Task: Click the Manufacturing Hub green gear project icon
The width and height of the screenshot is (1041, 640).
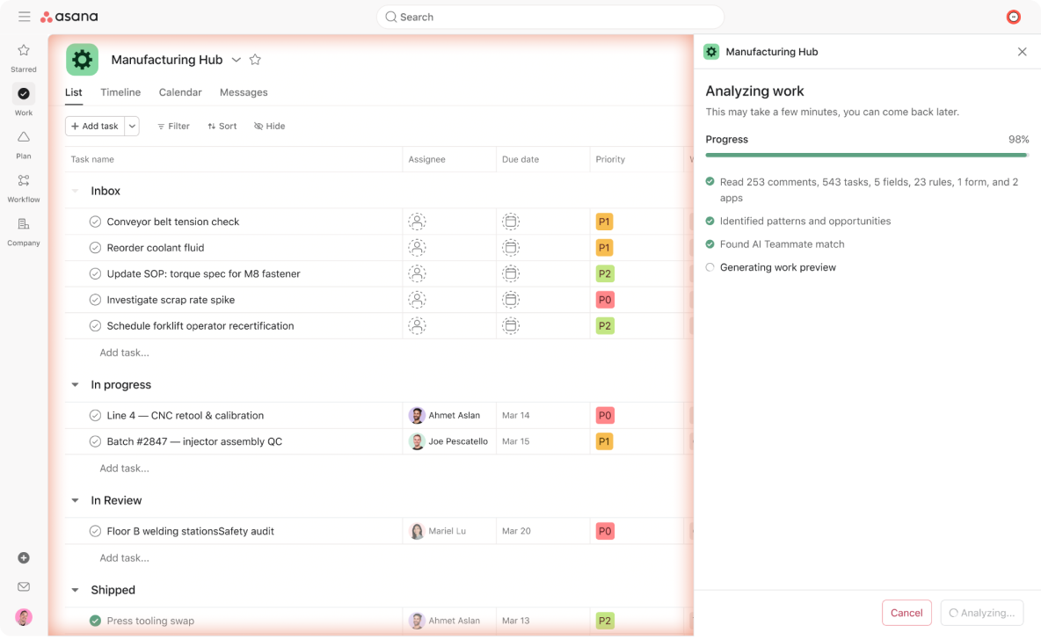Action: 83,60
